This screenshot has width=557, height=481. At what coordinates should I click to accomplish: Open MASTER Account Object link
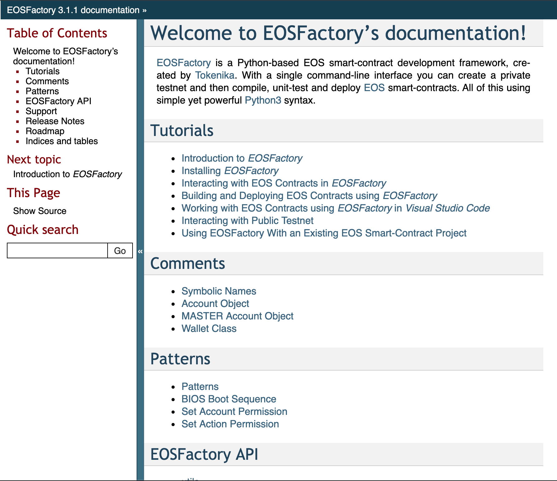237,316
